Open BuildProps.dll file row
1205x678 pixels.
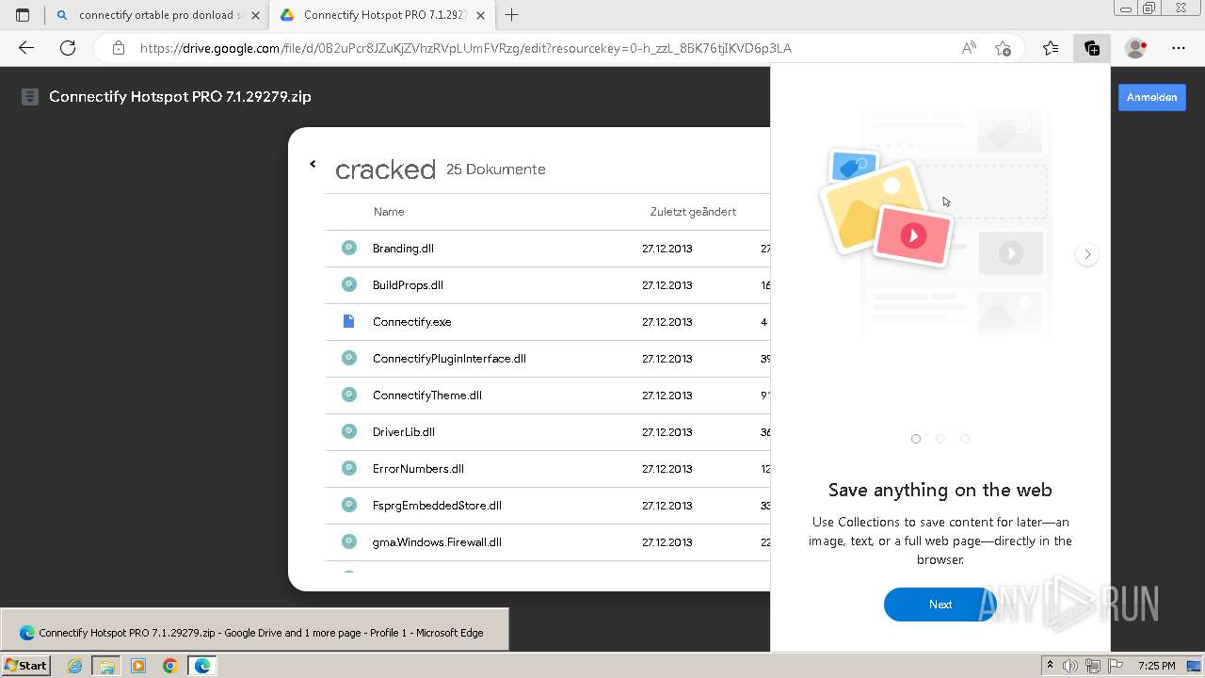pyautogui.click(x=548, y=285)
